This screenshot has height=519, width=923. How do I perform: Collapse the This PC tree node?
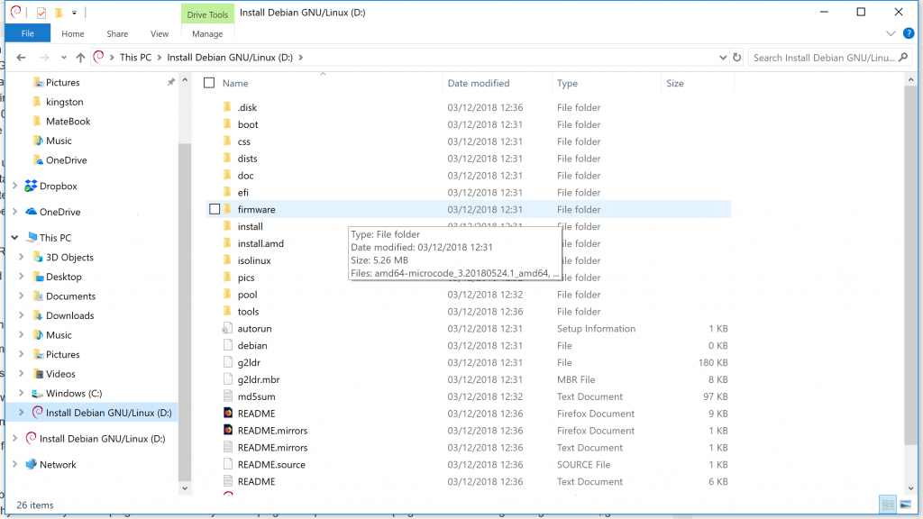coord(14,238)
